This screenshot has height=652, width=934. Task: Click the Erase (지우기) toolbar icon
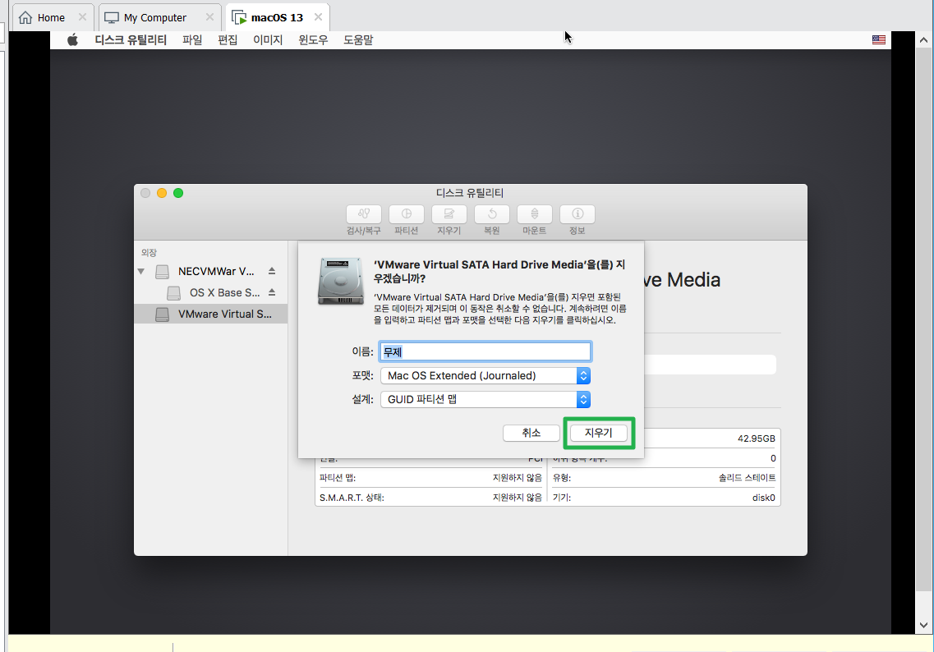click(x=449, y=214)
